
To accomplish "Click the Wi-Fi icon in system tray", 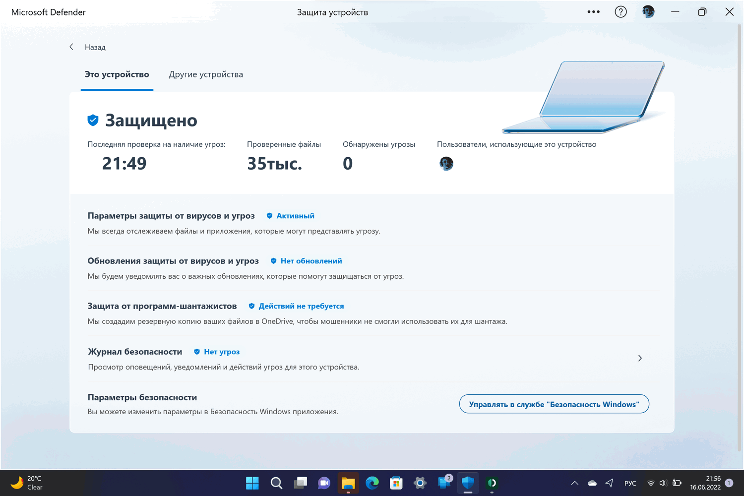I will pos(651,483).
